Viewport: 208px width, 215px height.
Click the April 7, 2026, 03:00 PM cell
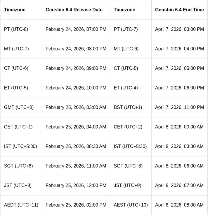(179, 29)
